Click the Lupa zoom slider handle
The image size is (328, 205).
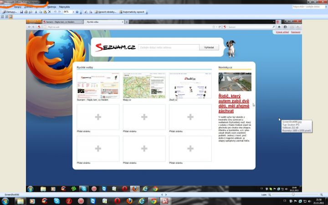click(x=293, y=195)
